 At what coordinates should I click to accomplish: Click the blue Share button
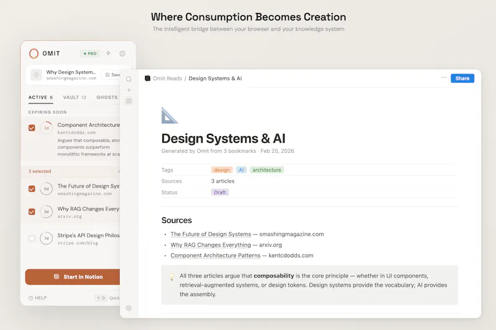pos(463,78)
